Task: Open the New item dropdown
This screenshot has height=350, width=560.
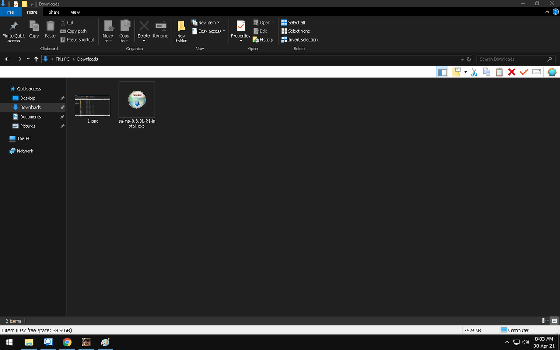Action: point(206,22)
